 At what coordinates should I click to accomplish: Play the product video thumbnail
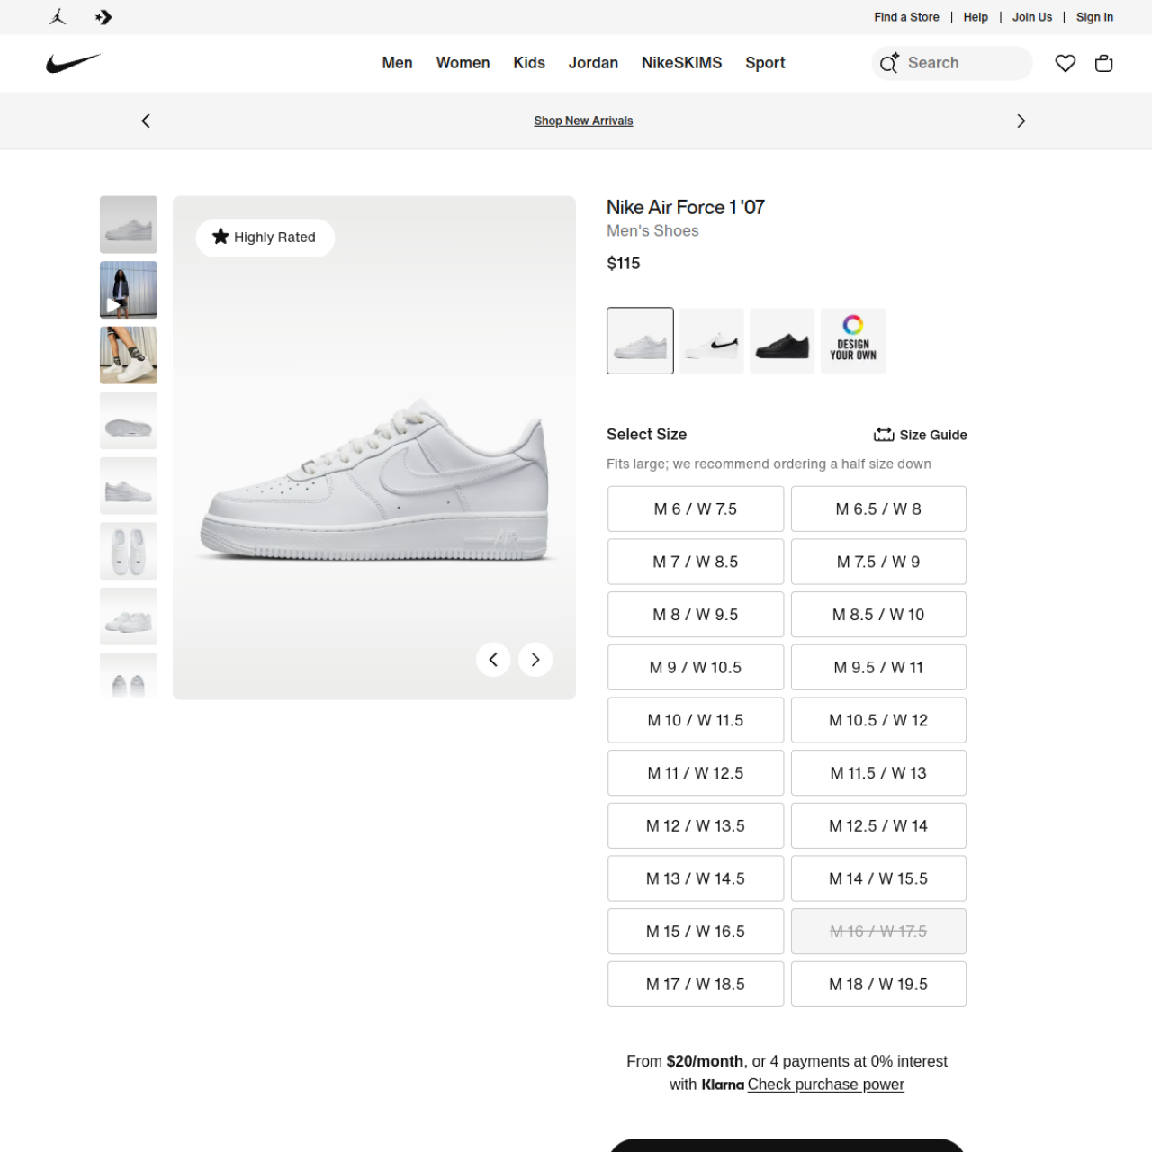[129, 290]
